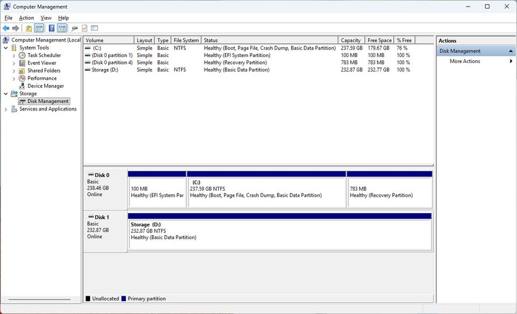
Task: Toggle the Show/Hide Action Pane button
Action: tap(62, 28)
